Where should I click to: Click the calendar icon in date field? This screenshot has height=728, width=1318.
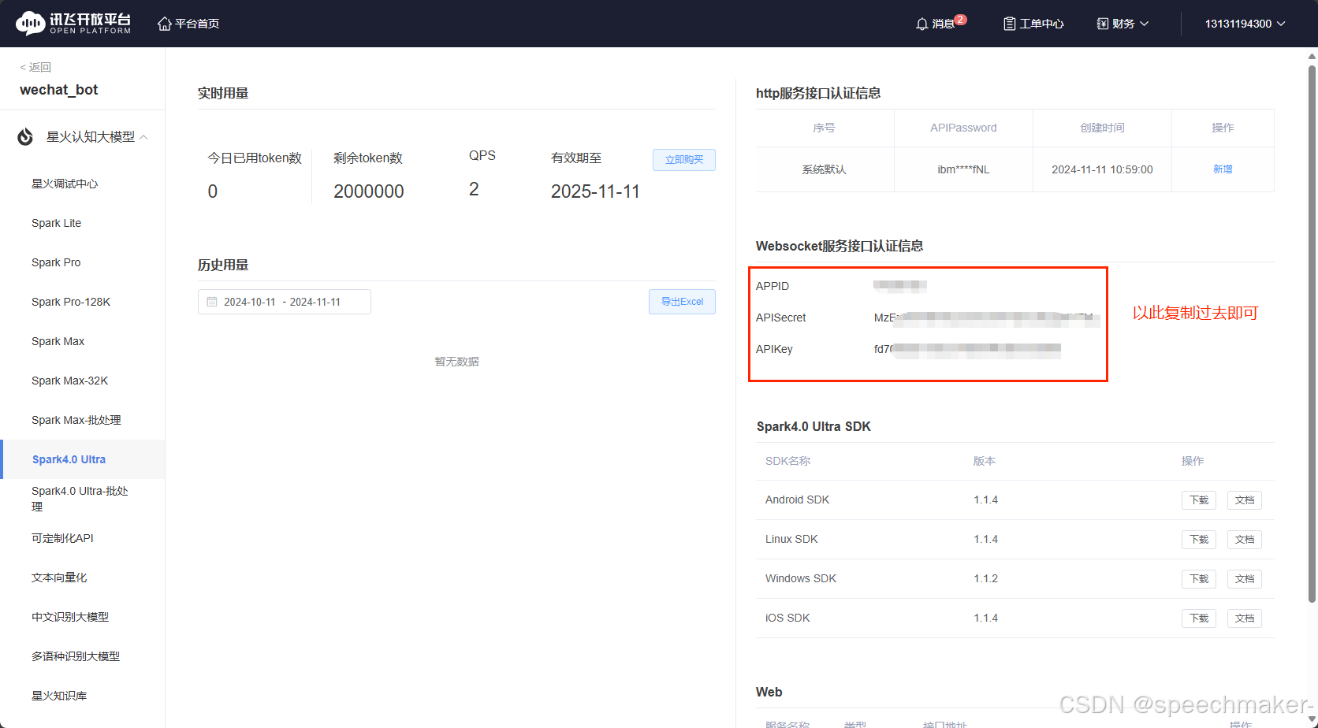tap(212, 302)
